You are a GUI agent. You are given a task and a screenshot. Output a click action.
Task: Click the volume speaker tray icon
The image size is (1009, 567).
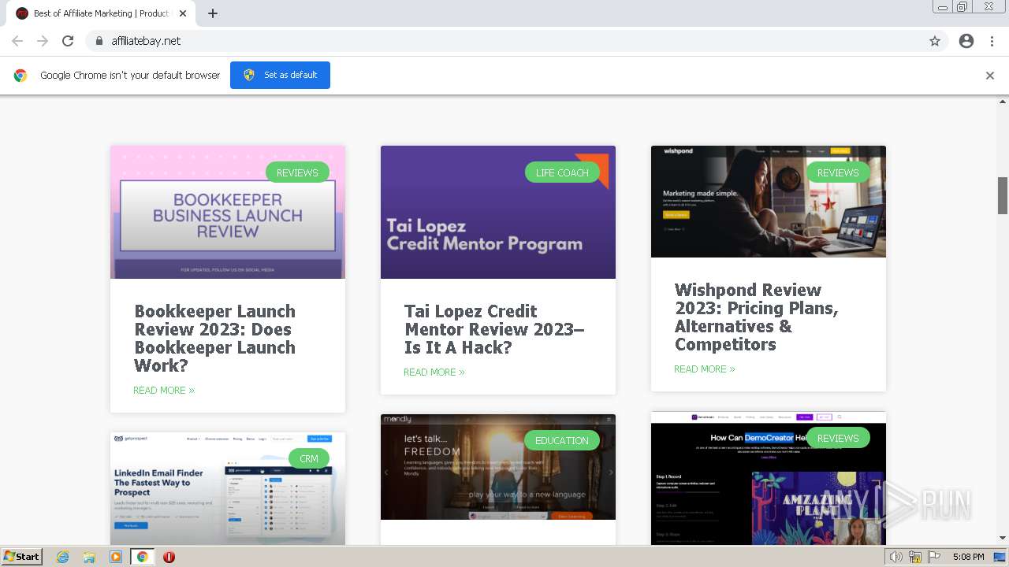pyautogui.click(x=896, y=557)
